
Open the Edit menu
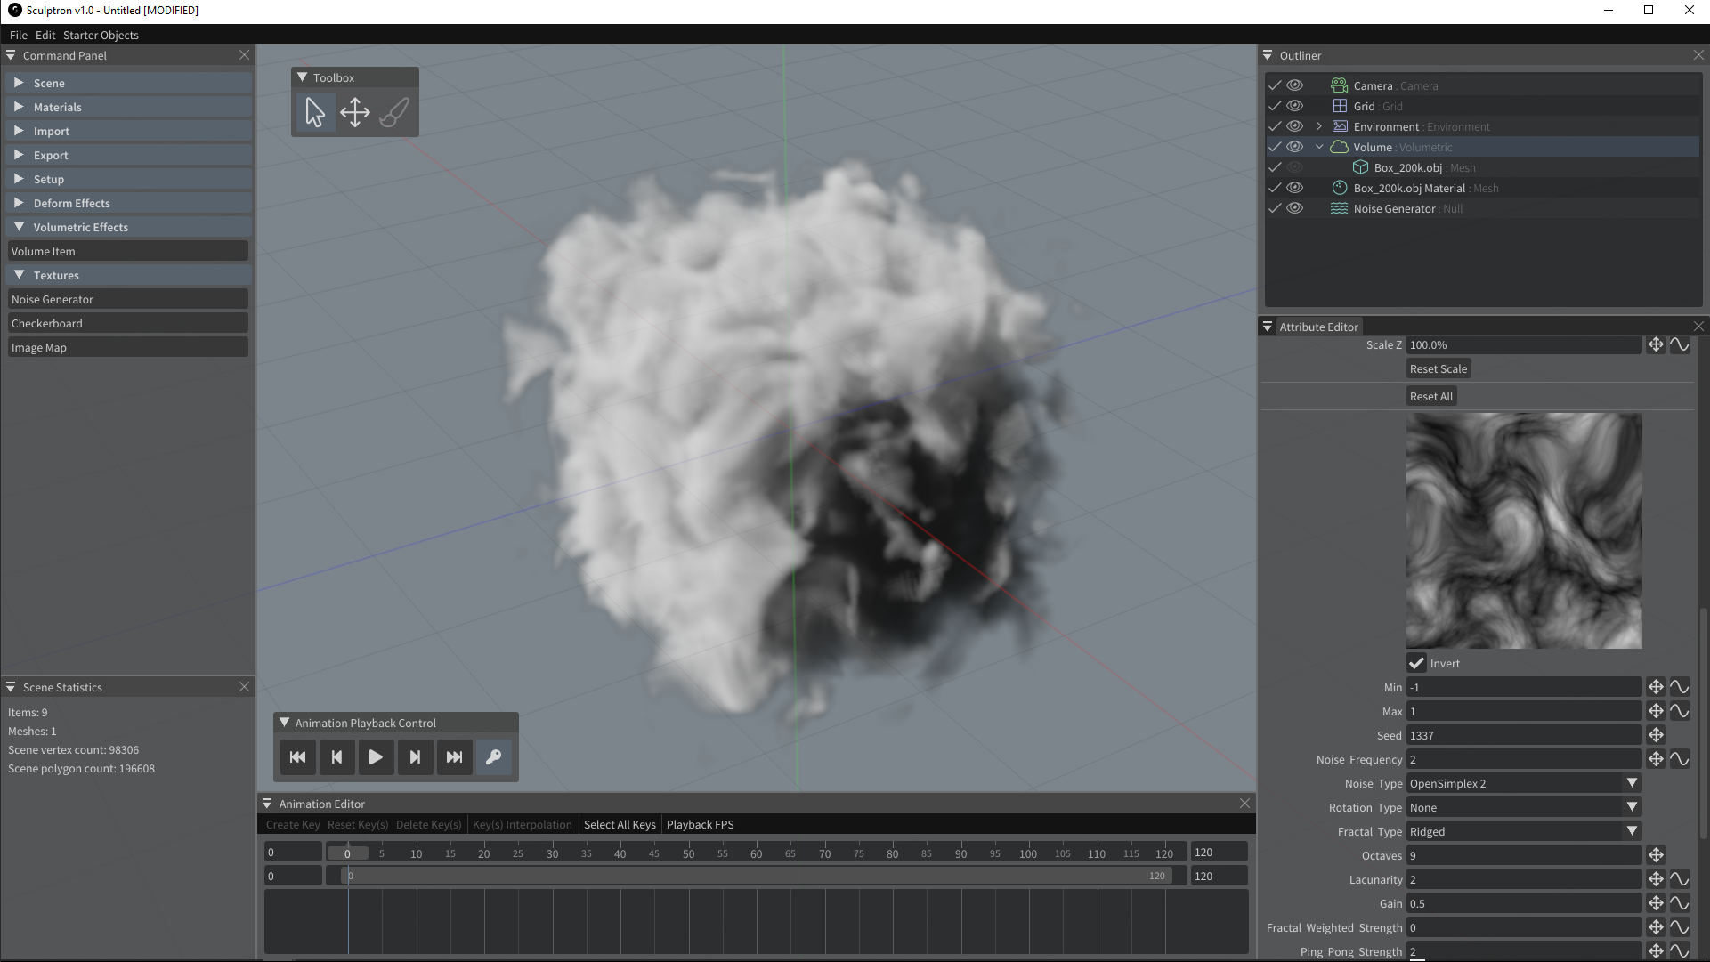coord(45,35)
